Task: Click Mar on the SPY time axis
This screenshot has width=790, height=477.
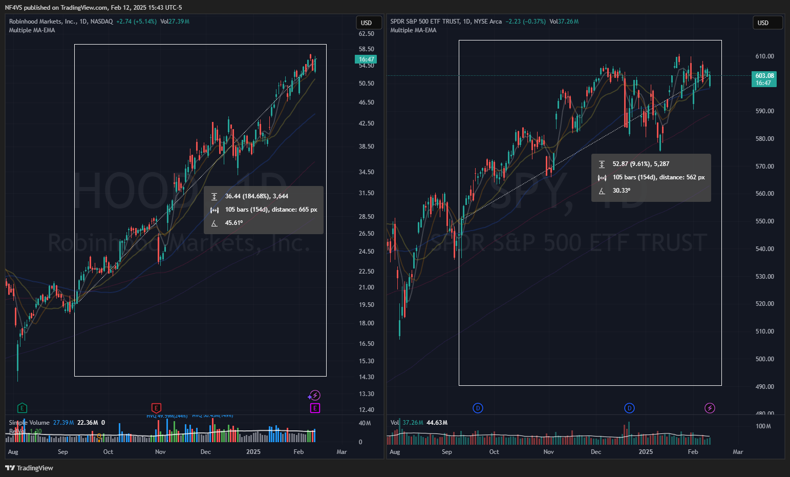Action: click(x=738, y=452)
